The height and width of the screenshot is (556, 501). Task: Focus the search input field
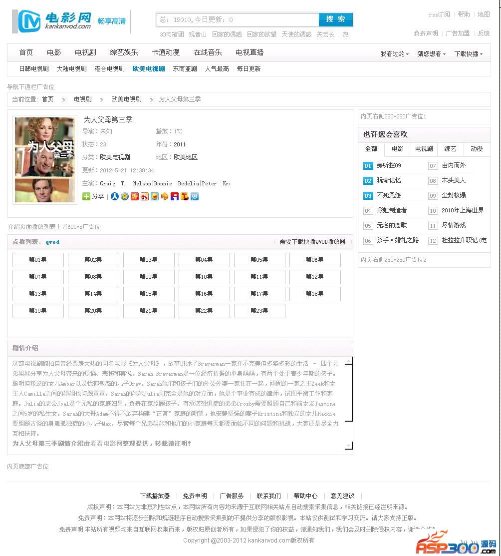point(238,19)
